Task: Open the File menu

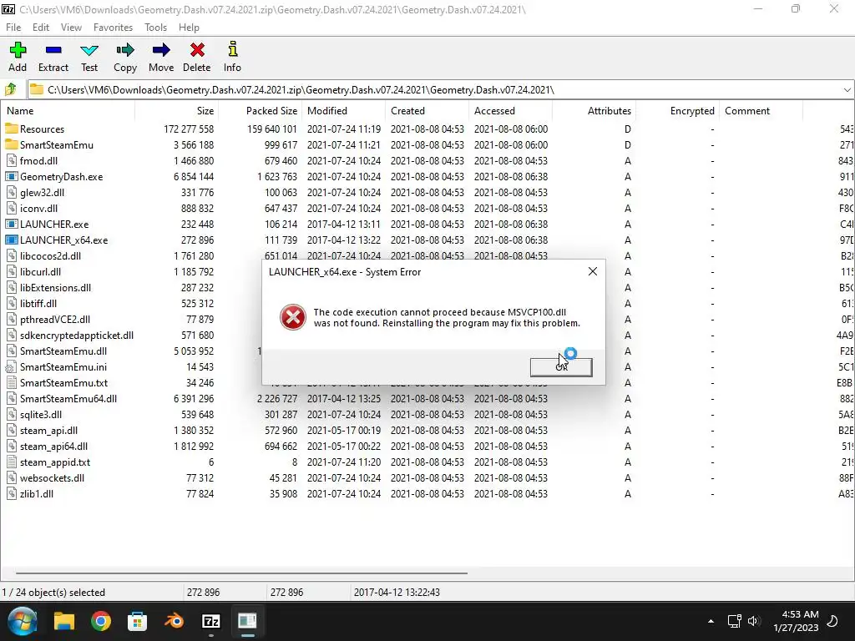Action: 13,28
